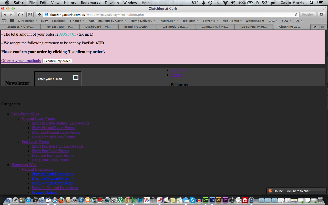Image resolution: width=328 pixels, height=205 pixels.
Task: Open the Trash in the Dock
Action: click(x=320, y=200)
